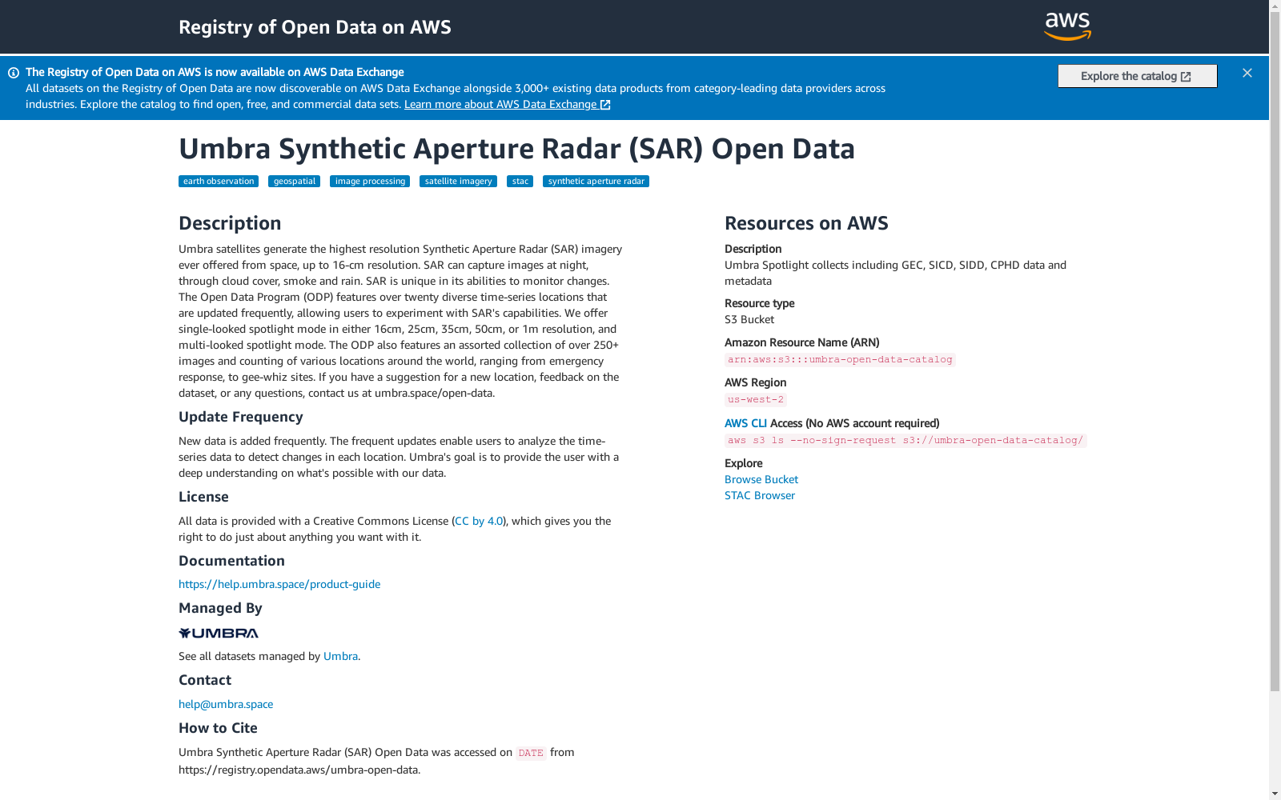Click the Amazon Resource Name (ARN) label
Viewport: 1281px width, 800px height.
[801, 342]
